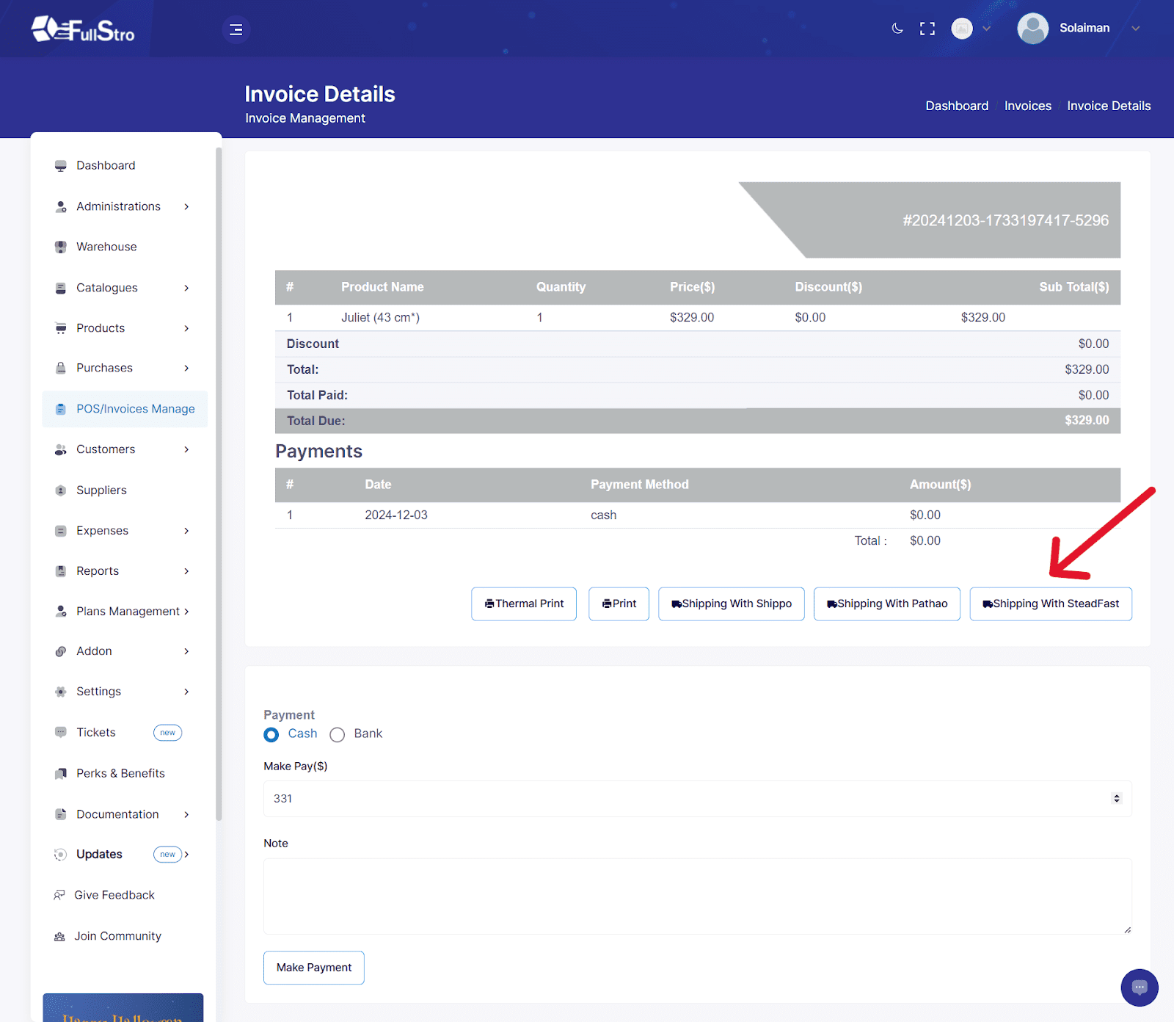Expand the Purchases chevron
Screen dimensions: 1174x1022
click(186, 369)
